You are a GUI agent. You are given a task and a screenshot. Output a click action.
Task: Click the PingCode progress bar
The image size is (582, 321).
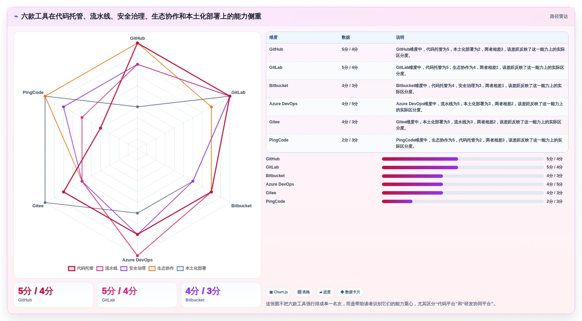pyautogui.click(x=463, y=201)
